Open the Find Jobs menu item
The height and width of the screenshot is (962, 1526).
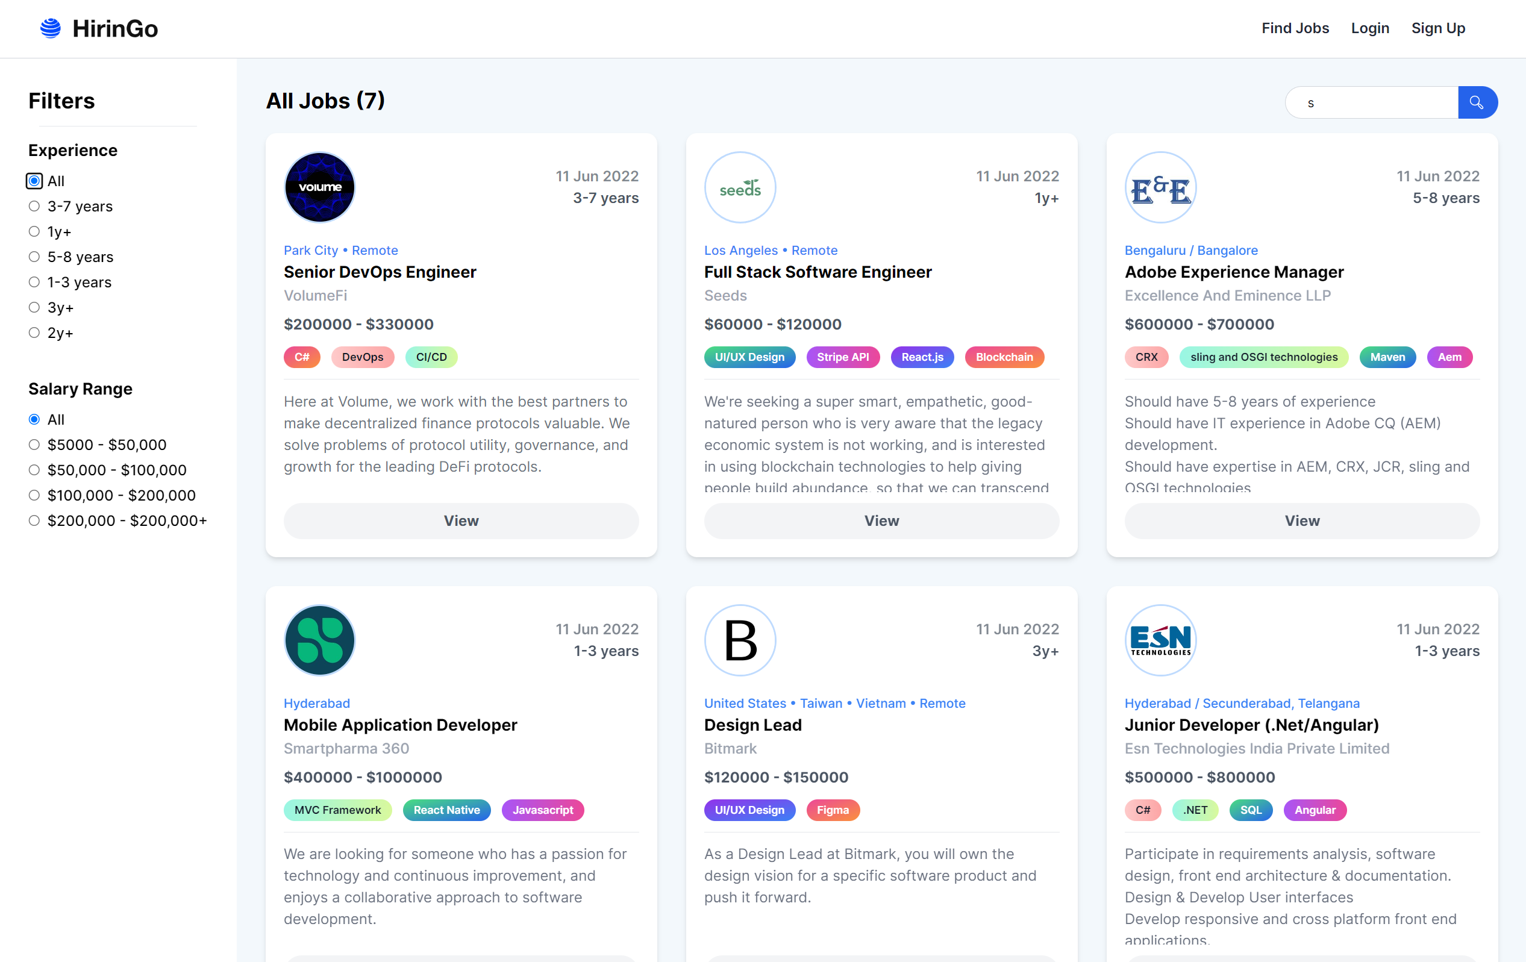(x=1295, y=28)
